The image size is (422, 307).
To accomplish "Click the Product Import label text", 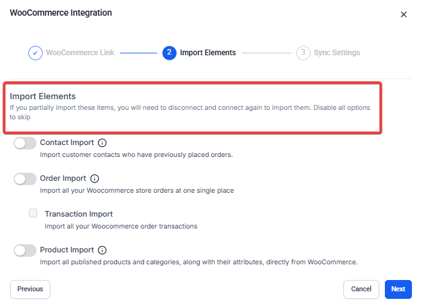I will tap(67, 250).
